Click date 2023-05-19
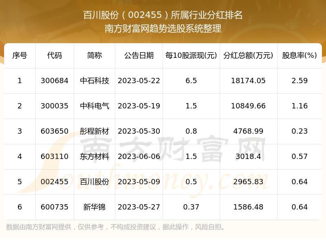Image resolution: width=326 pixels, height=247 pixels. [139, 106]
